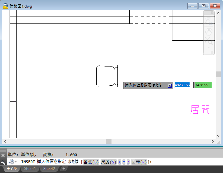This screenshot has width=223, height=173.
Task: Click the vertical scrollbar down arrow
Action: [218, 136]
